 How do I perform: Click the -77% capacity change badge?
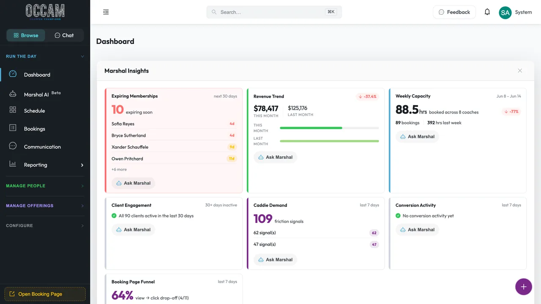511,112
